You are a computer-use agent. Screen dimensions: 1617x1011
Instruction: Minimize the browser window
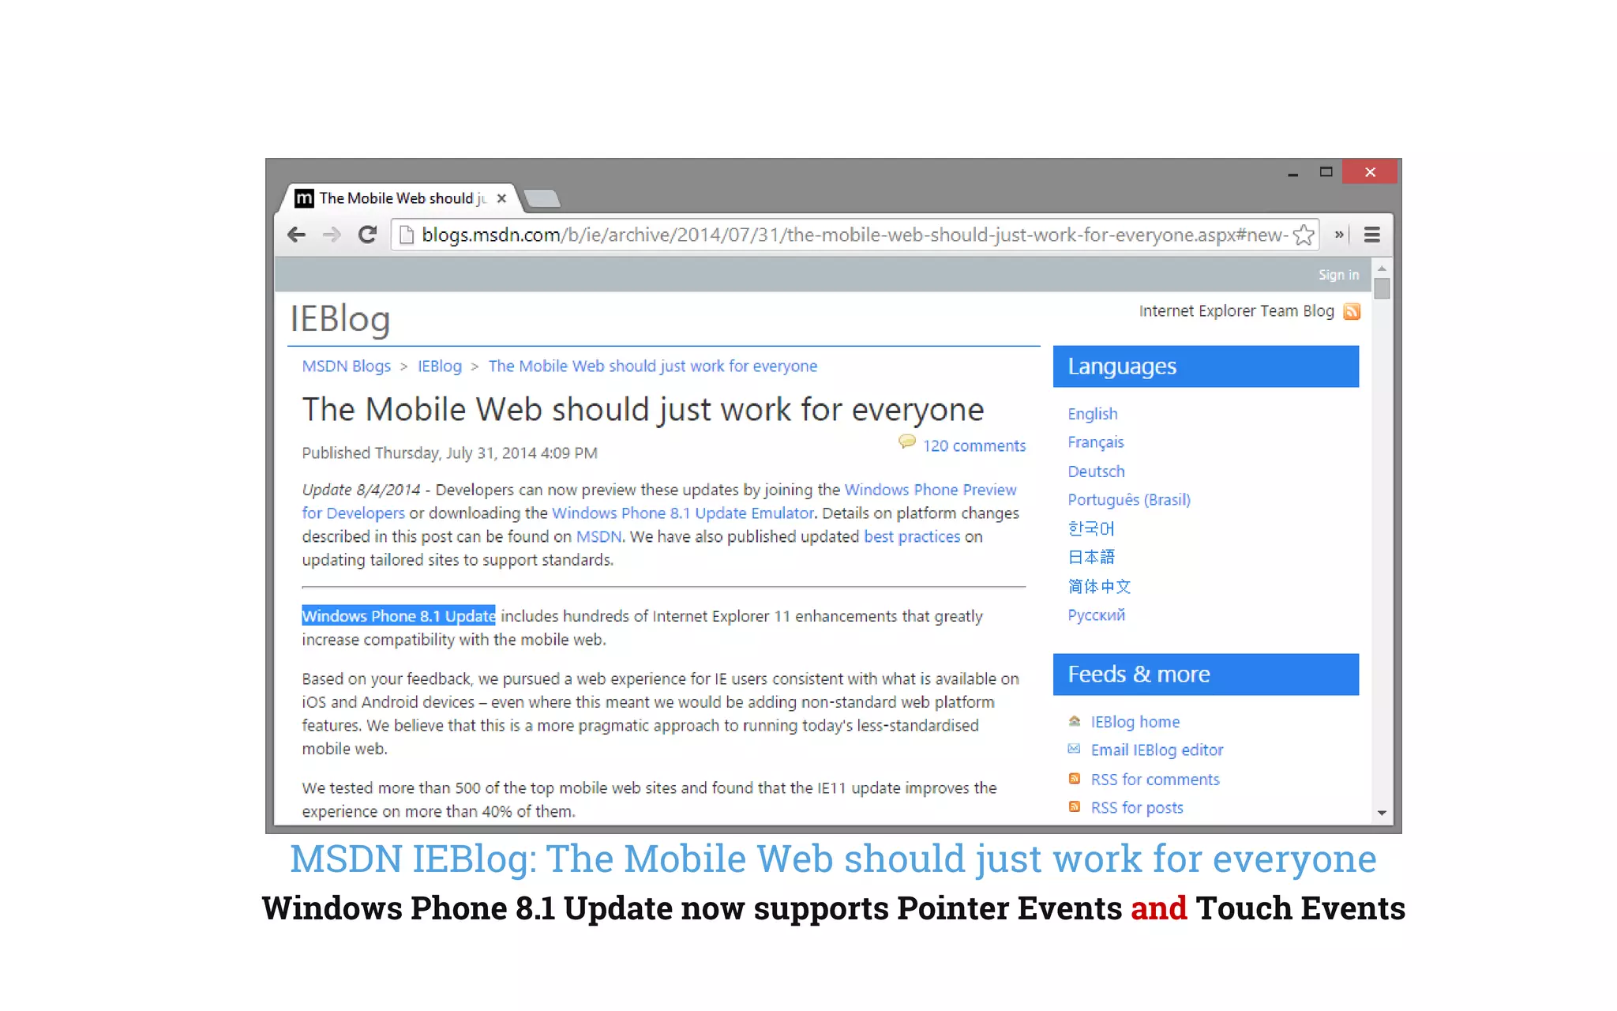(x=1292, y=173)
